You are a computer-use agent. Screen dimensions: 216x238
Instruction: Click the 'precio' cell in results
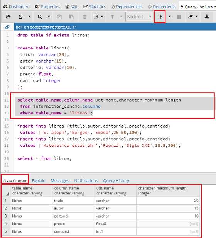click(x=73, y=224)
